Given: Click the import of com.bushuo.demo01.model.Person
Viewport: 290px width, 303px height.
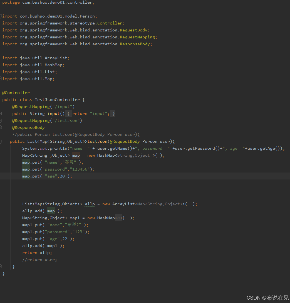Looking at the screenshot, I should [49, 16].
